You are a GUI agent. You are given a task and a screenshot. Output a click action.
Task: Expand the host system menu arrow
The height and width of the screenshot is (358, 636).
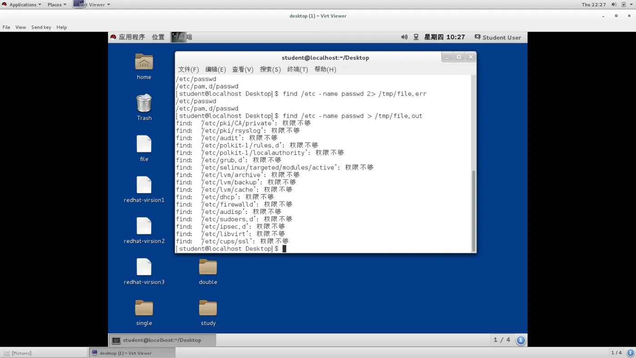tap(631, 5)
